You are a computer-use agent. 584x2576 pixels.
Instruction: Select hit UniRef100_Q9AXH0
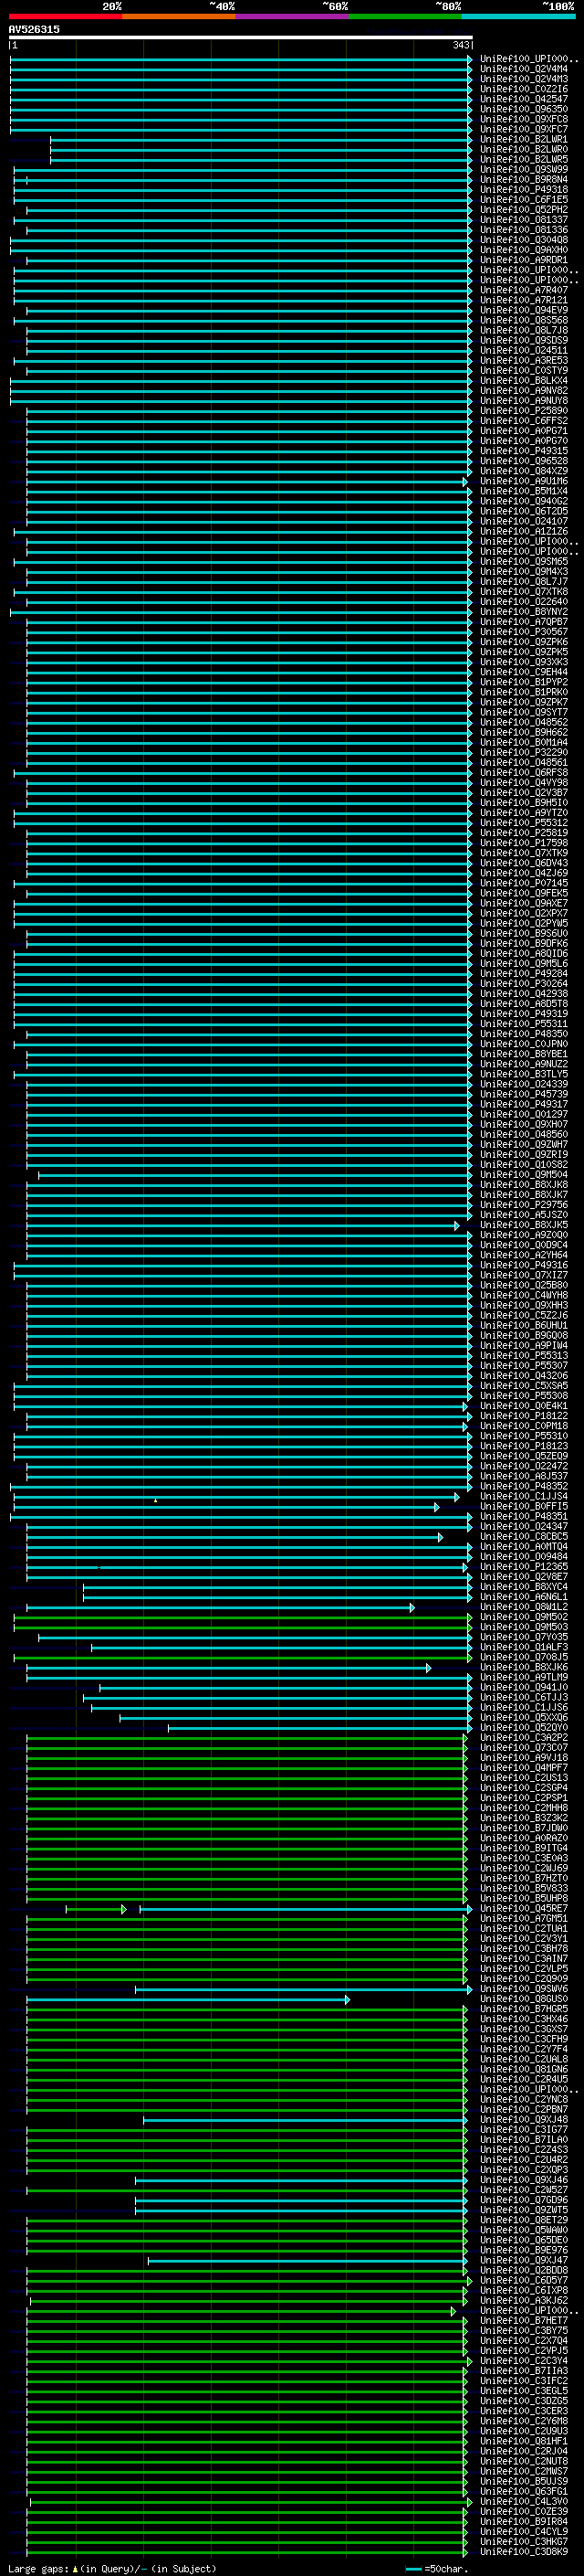tap(524, 250)
